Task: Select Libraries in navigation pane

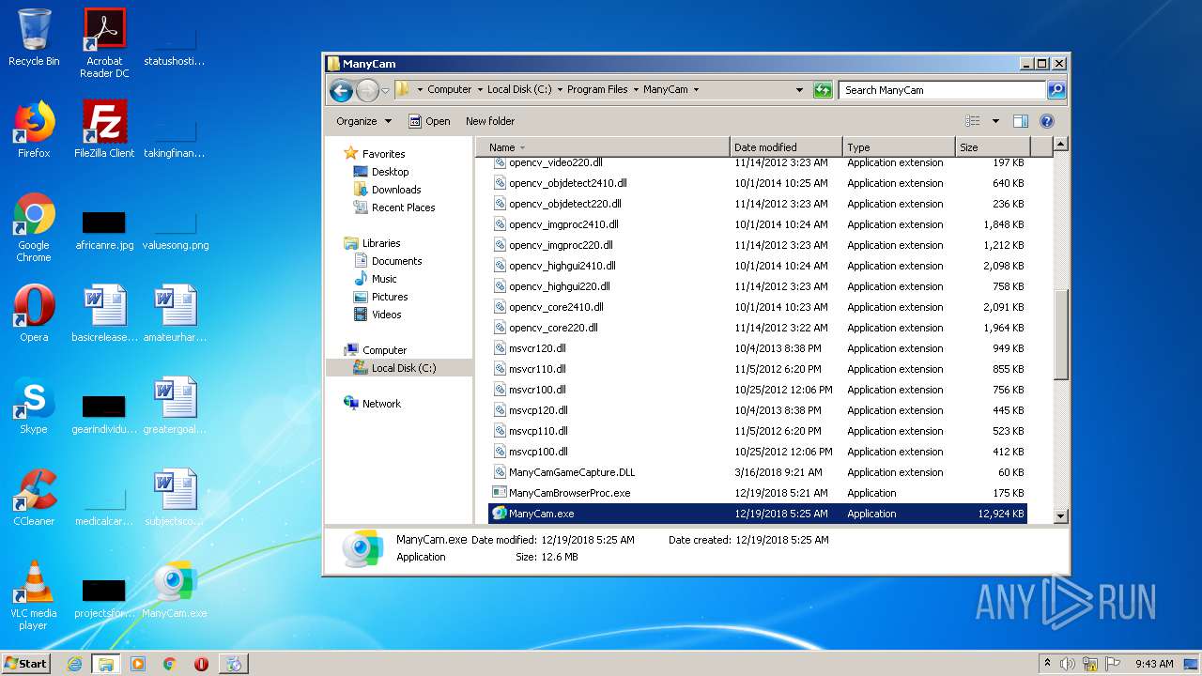Action: [381, 243]
